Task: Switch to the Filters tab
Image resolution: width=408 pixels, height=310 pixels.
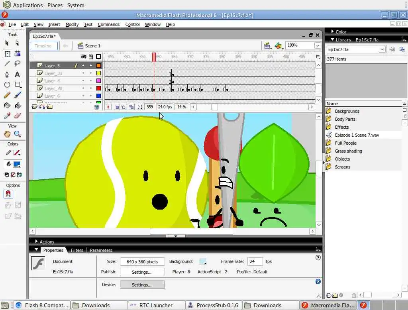Action: click(x=77, y=250)
